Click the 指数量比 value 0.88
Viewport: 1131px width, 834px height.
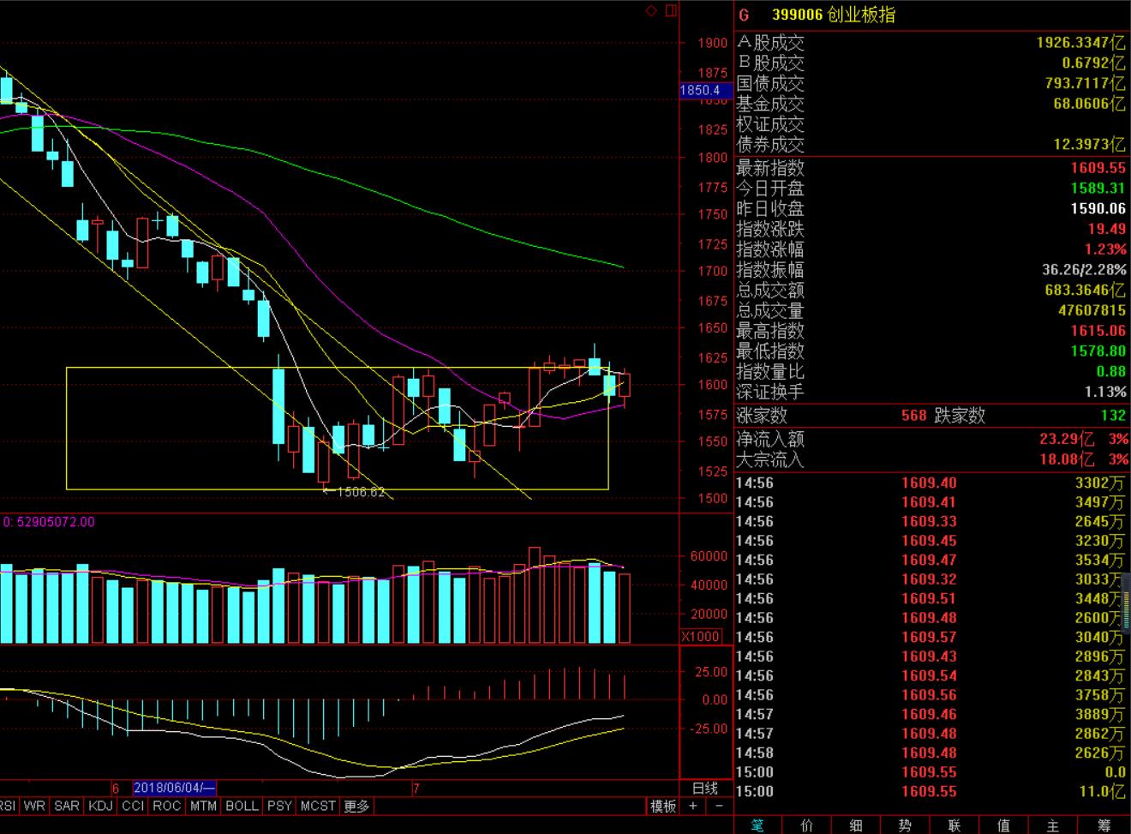tap(1111, 372)
